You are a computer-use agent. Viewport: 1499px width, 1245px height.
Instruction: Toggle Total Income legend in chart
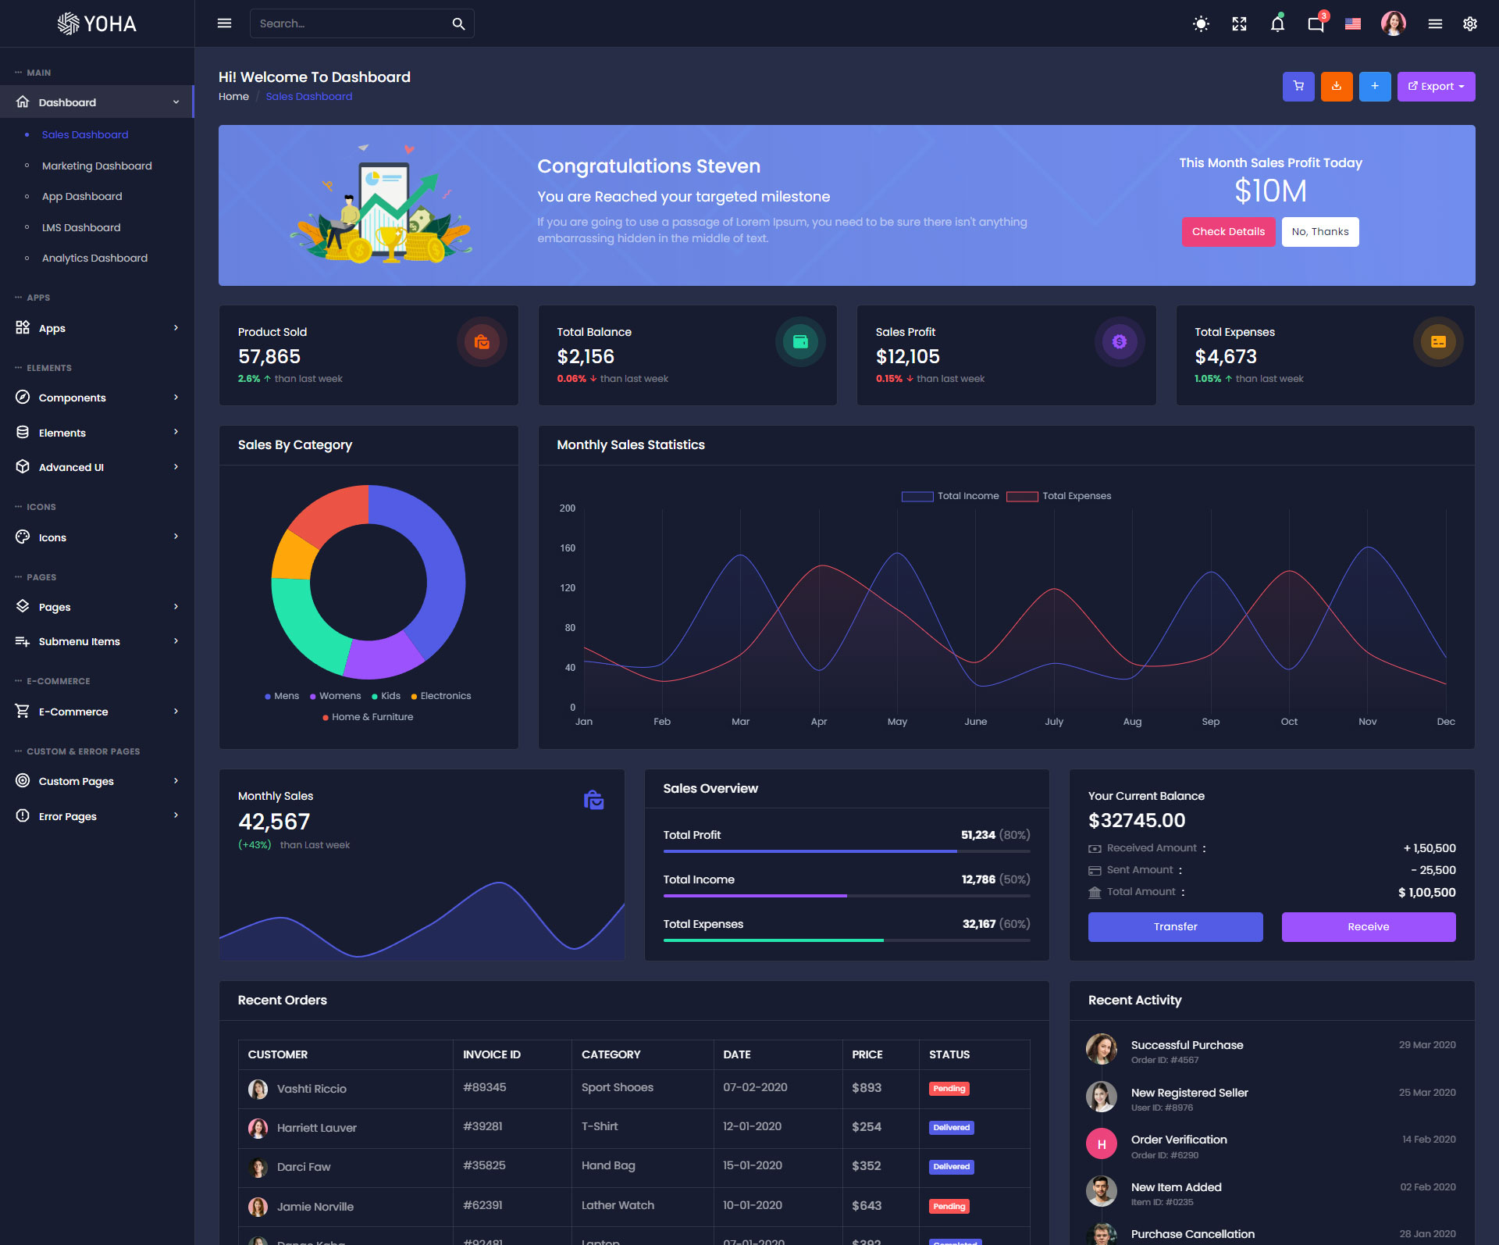(949, 496)
